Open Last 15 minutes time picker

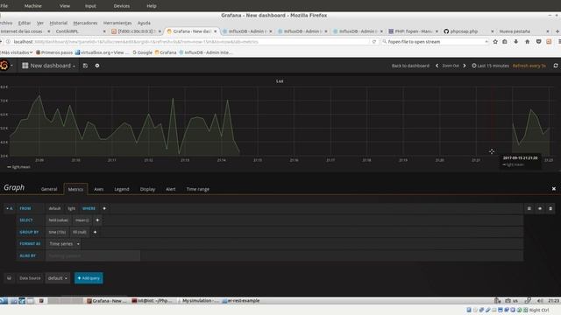(x=490, y=66)
